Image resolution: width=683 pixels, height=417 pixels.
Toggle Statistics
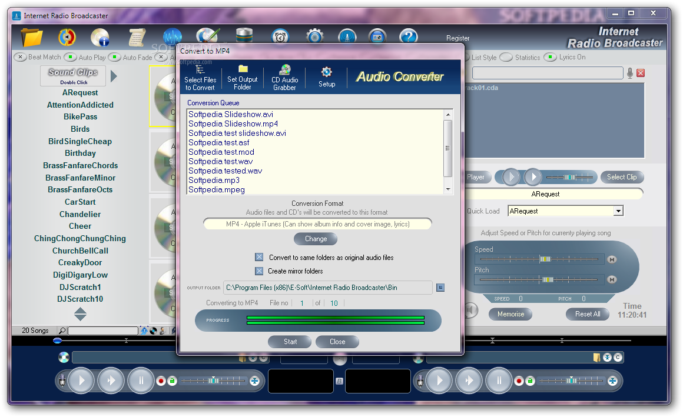click(x=506, y=57)
